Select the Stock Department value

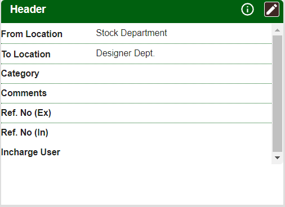[131, 33]
